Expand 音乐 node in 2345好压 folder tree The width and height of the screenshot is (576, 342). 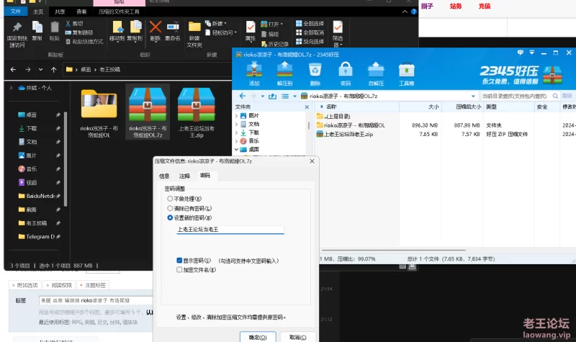coord(237,141)
